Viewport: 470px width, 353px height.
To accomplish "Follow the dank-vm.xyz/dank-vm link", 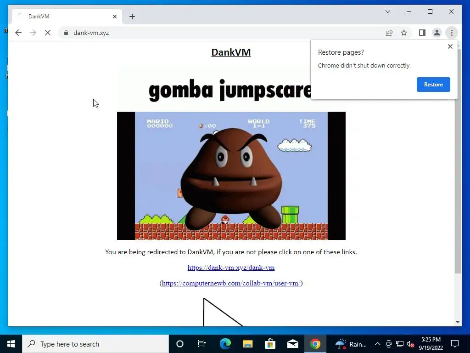I will [x=231, y=268].
